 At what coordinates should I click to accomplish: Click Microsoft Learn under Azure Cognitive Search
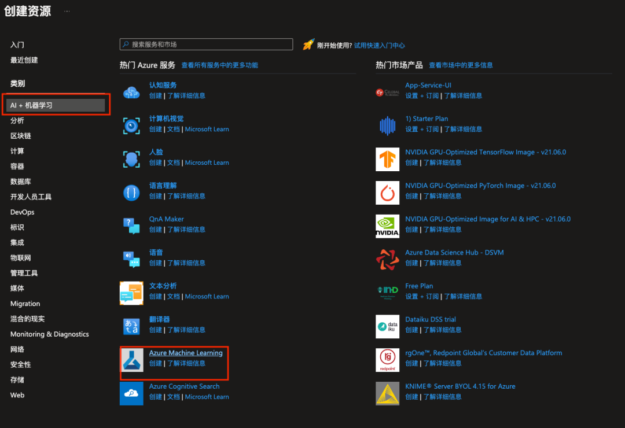pyautogui.click(x=207, y=397)
